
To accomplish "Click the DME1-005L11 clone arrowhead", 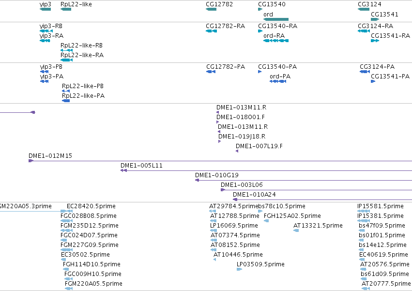I will 123,170.
